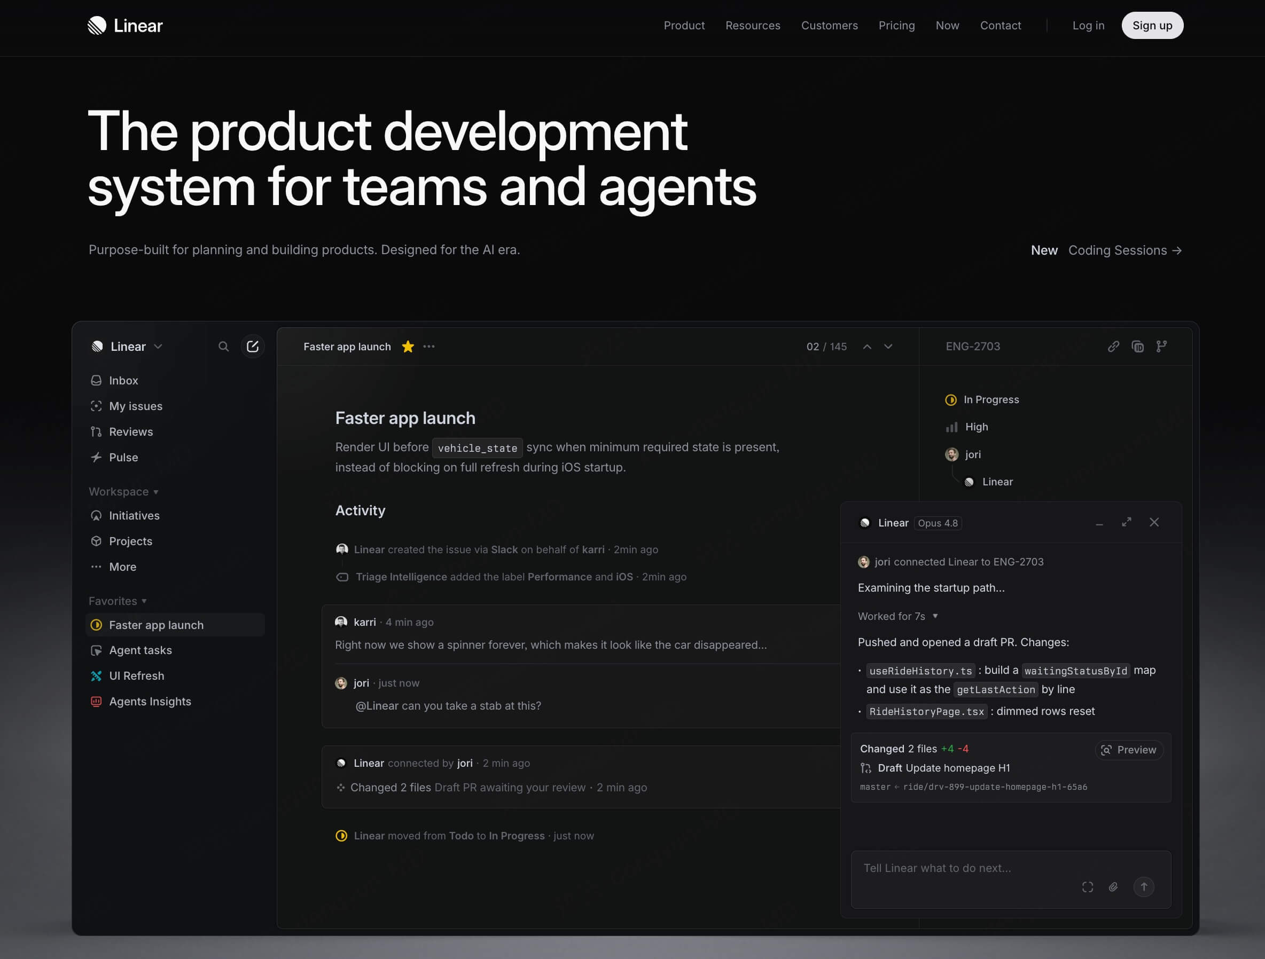Open the Linear workspace switcher dropdown
Viewport: 1265px width, 959px height.
[128, 347]
